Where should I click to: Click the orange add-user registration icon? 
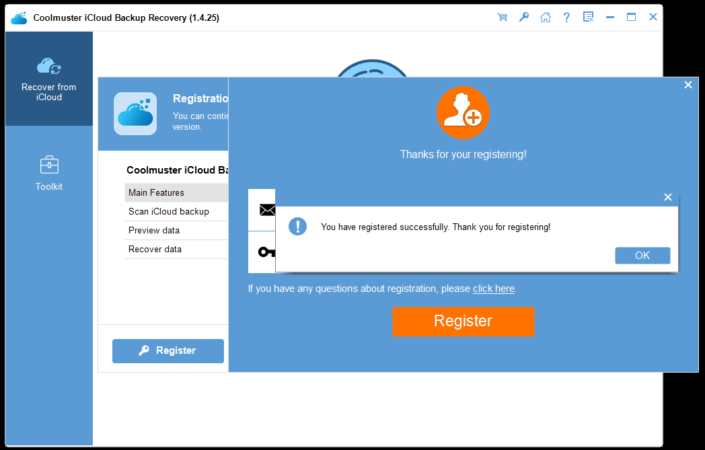click(x=463, y=113)
